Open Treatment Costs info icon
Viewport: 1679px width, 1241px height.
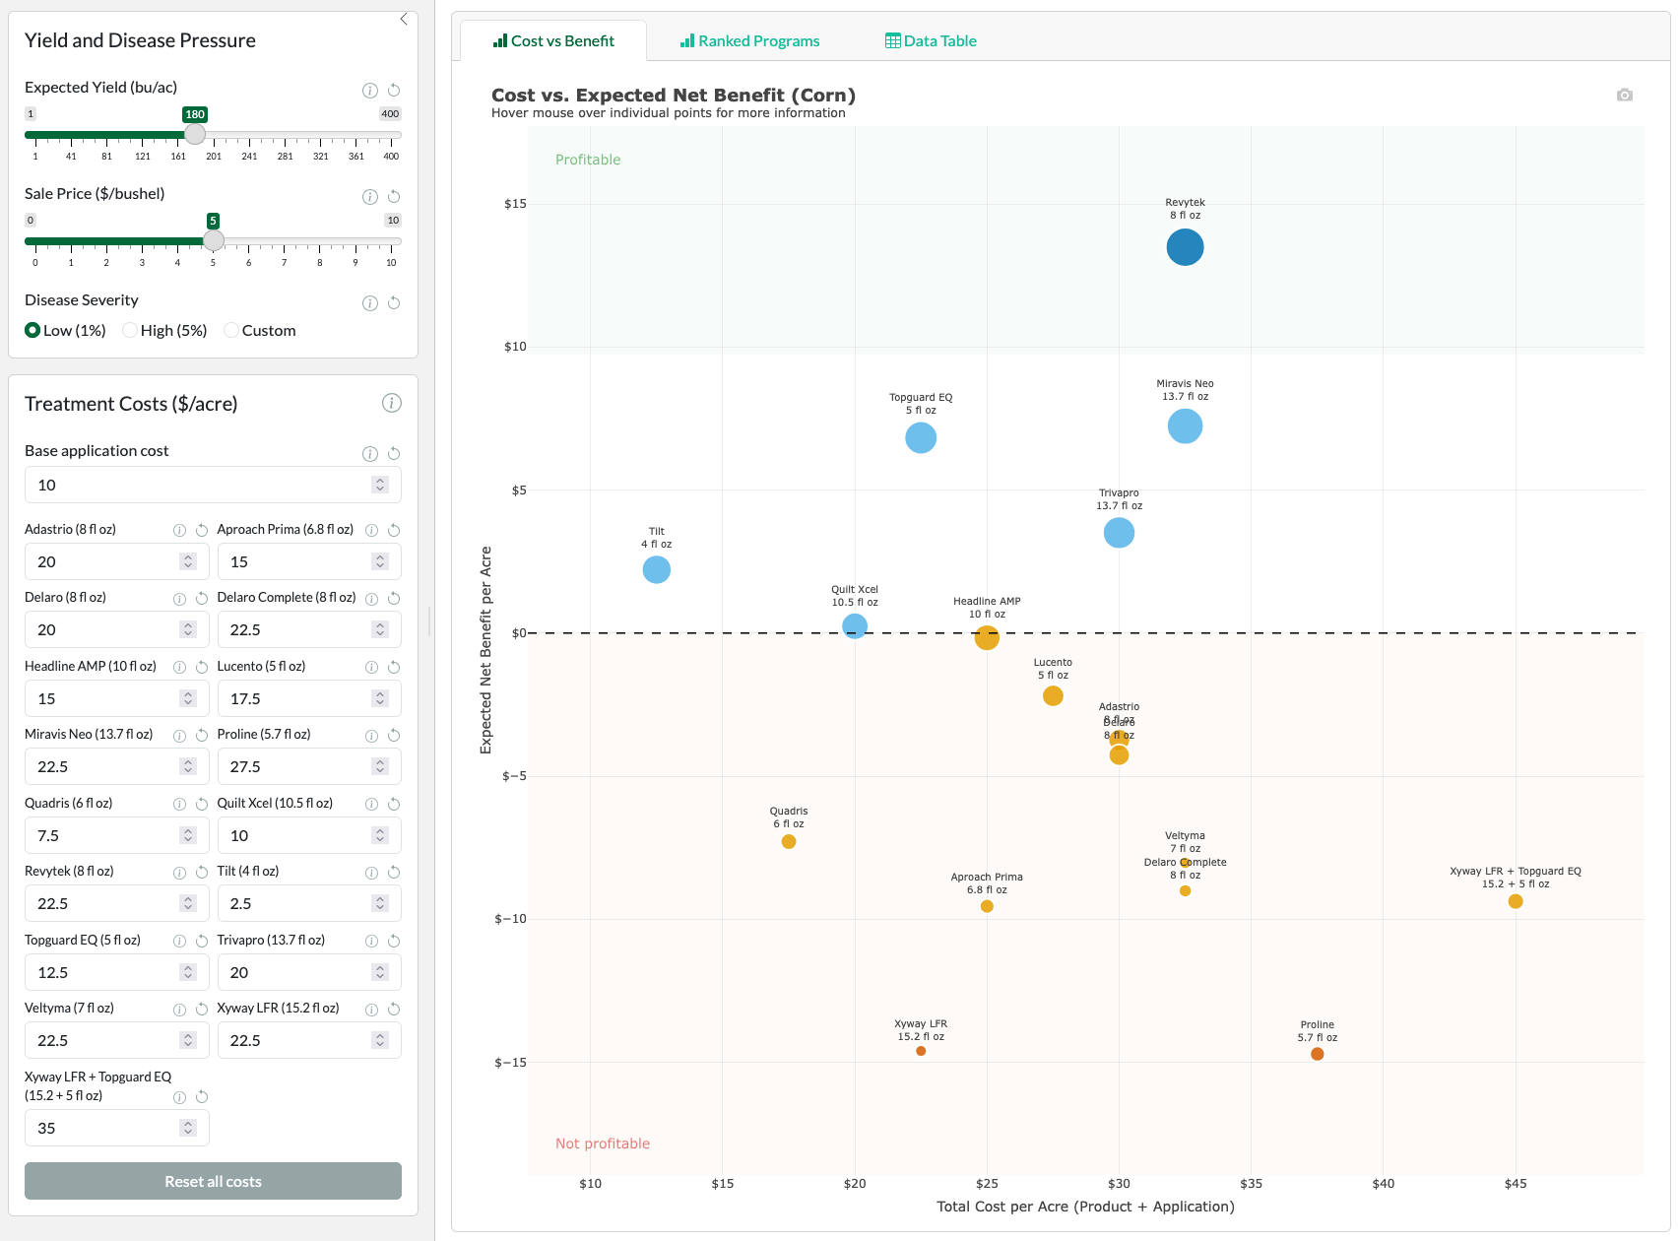[391, 403]
